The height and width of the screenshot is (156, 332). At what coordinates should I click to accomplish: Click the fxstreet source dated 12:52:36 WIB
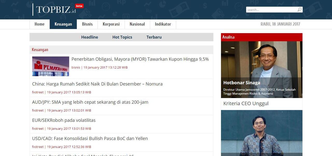pos(38,147)
